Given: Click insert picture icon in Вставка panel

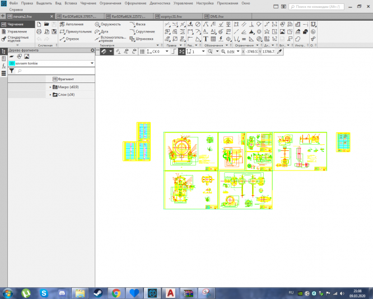Looking at the screenshot, I should (x=282, y=31).
